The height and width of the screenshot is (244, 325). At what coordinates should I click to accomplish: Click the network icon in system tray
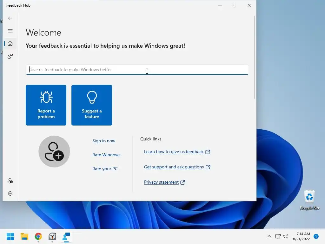(x=278, y=236)
